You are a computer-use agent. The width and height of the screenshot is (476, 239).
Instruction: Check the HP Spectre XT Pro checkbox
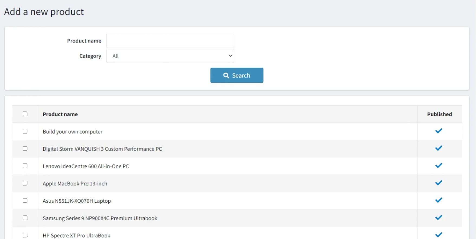point(25,235)
